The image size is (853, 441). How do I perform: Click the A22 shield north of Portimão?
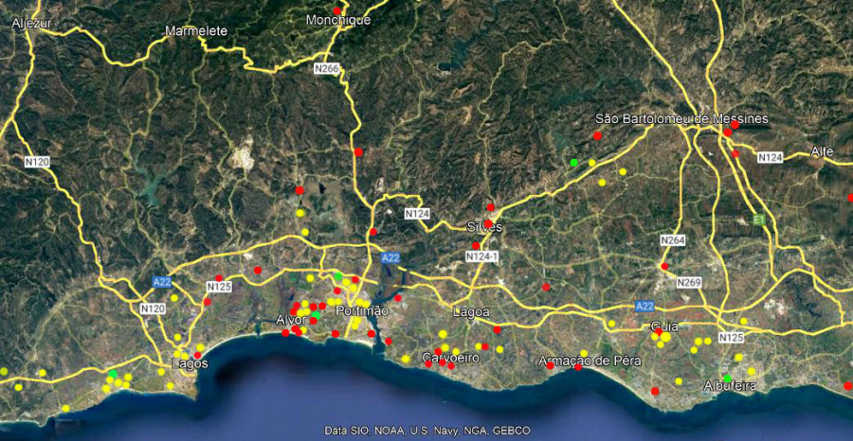pyautogui.click(x=391, y=257)
